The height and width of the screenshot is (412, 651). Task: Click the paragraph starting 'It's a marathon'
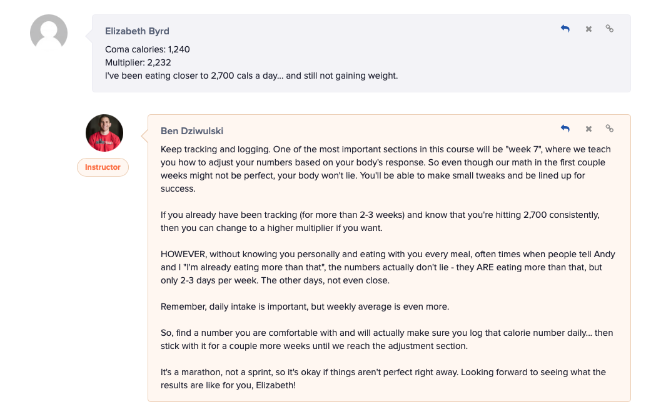(383, 379)
